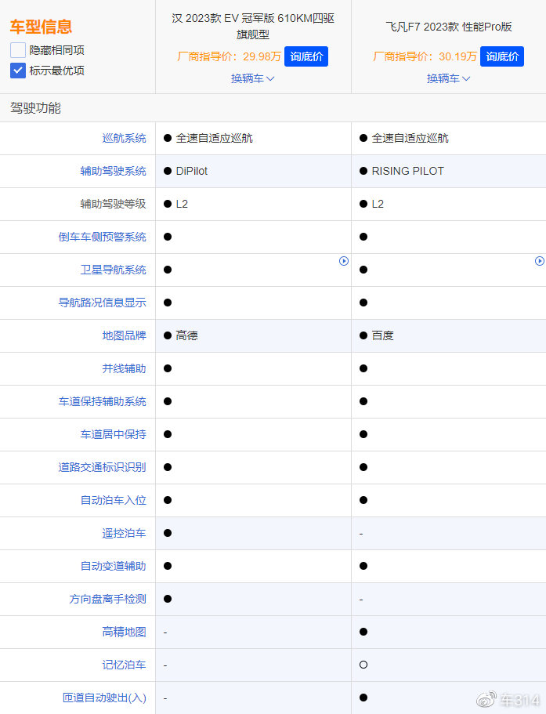
Task: Click the L2 value in 汉 EV column
Action: (x=182, y=204)
